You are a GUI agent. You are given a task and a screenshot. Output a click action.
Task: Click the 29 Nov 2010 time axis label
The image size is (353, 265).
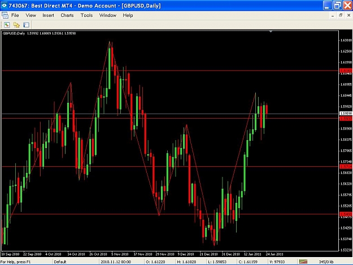click(165, 254)
